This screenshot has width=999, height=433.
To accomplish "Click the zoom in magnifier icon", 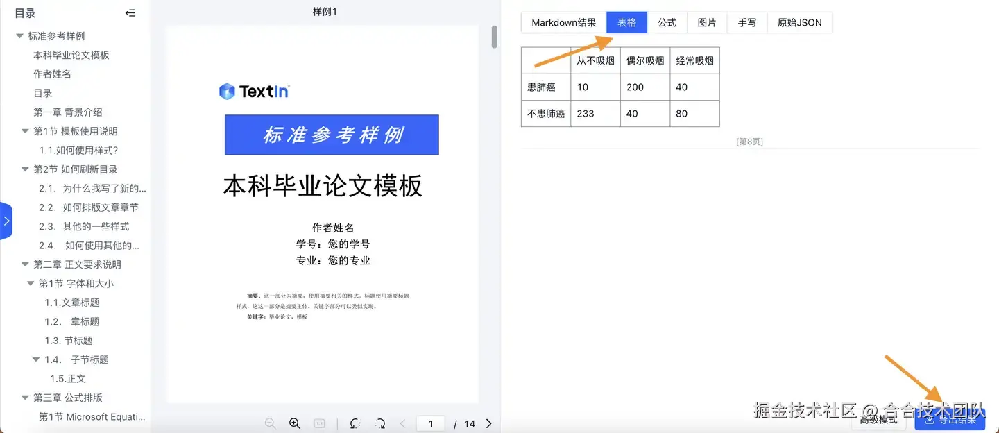I will (x=295, y=423).
